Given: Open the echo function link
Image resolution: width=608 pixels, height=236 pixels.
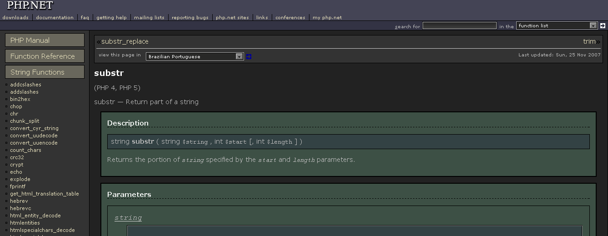Looking at the screenshot, I should click(16, 172).
